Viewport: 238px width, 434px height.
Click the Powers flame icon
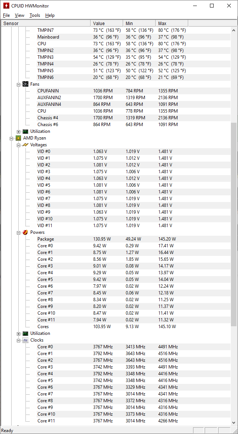pyautogui.click(x=25, y=232)
